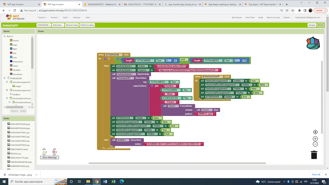Click the Show Warnings button
The height and width of the screenshot is (185, 329).
coord(49,158)
